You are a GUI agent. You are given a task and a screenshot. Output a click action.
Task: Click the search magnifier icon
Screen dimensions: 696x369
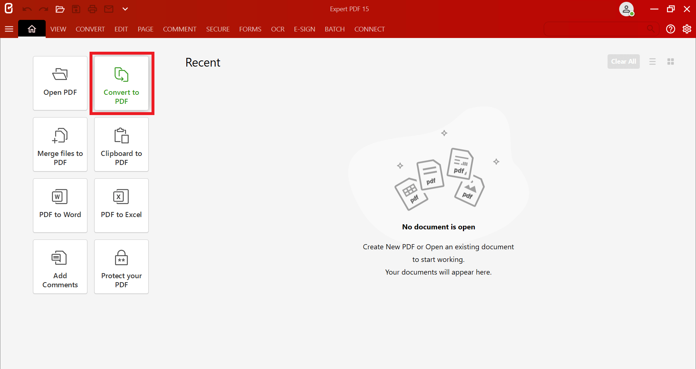651,29
